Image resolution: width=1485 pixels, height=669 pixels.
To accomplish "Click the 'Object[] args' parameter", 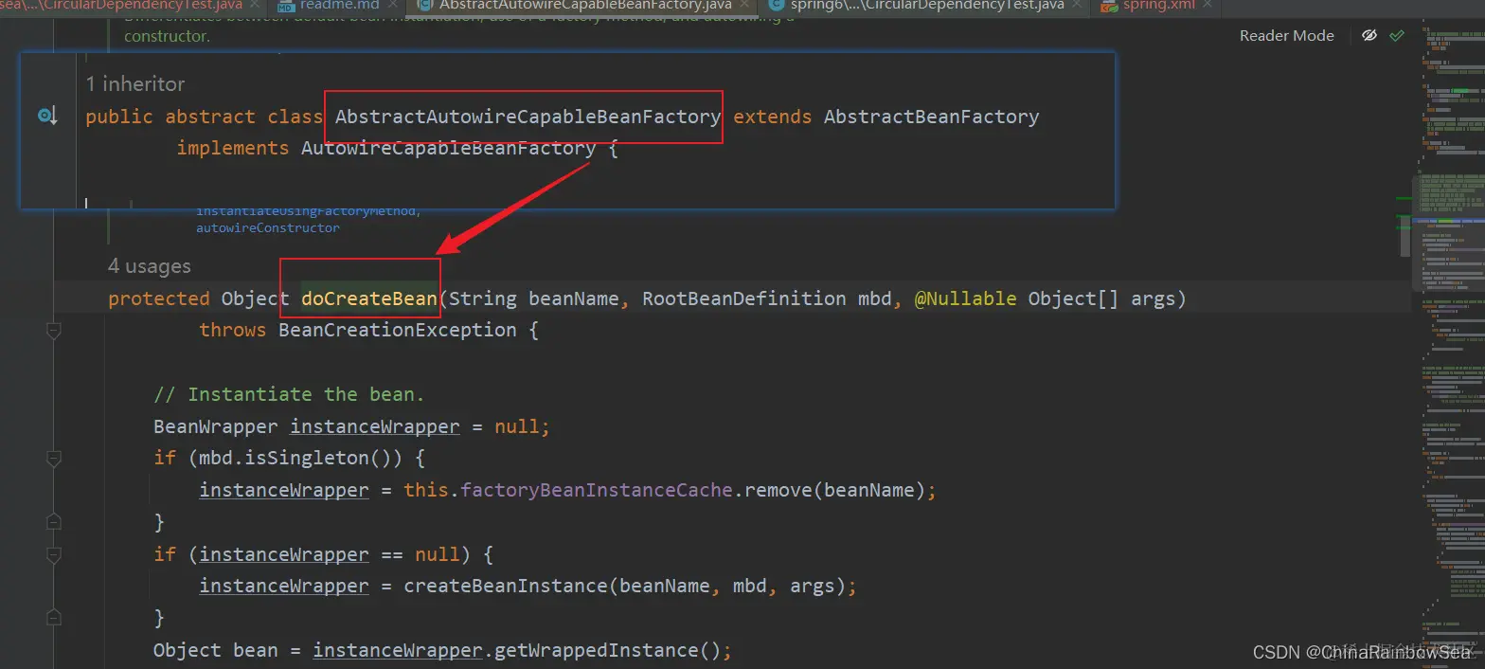I will coord(1100,298).
